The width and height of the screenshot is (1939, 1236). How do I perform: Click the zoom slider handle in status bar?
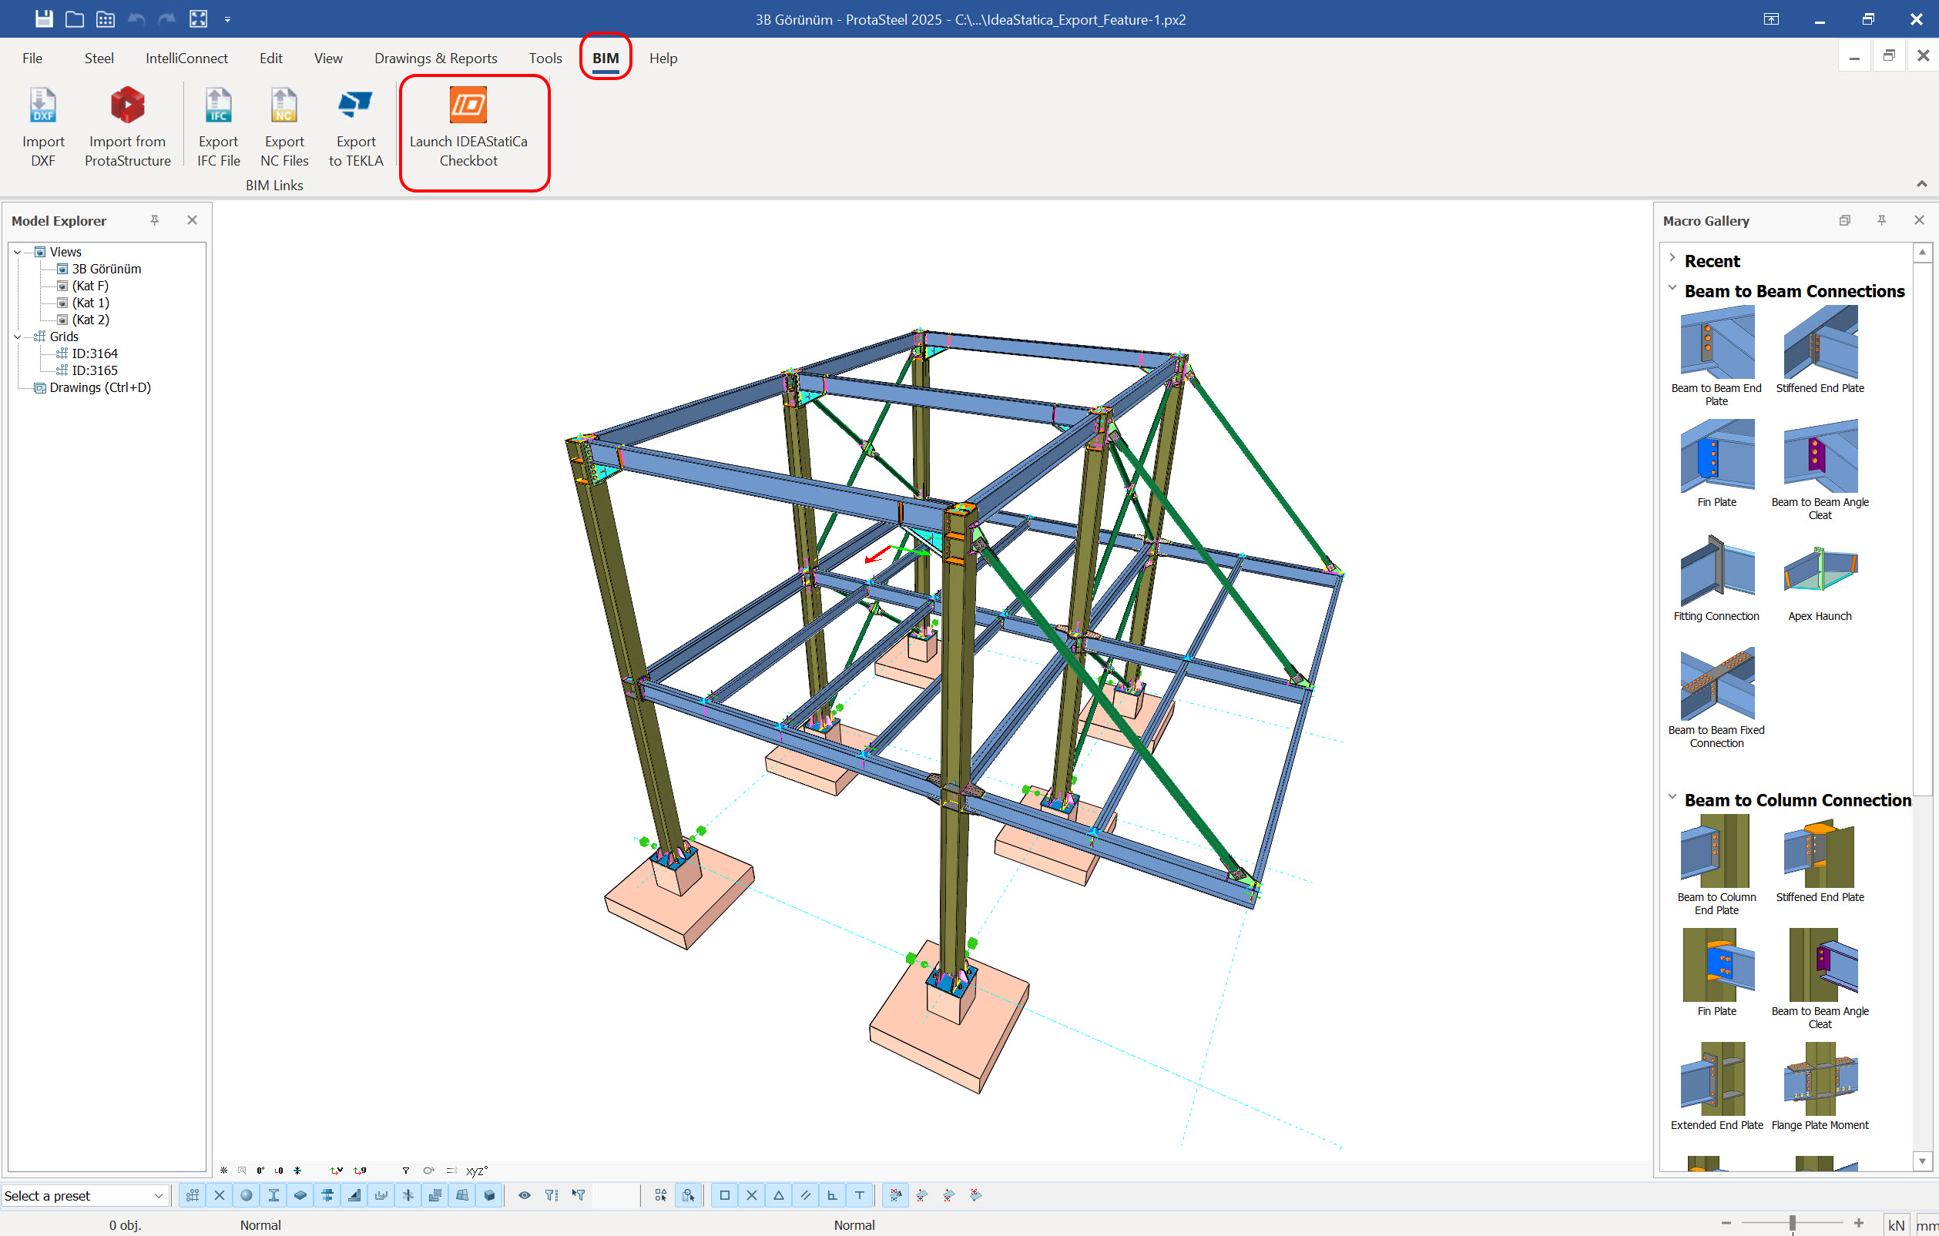(1793, 1223)
